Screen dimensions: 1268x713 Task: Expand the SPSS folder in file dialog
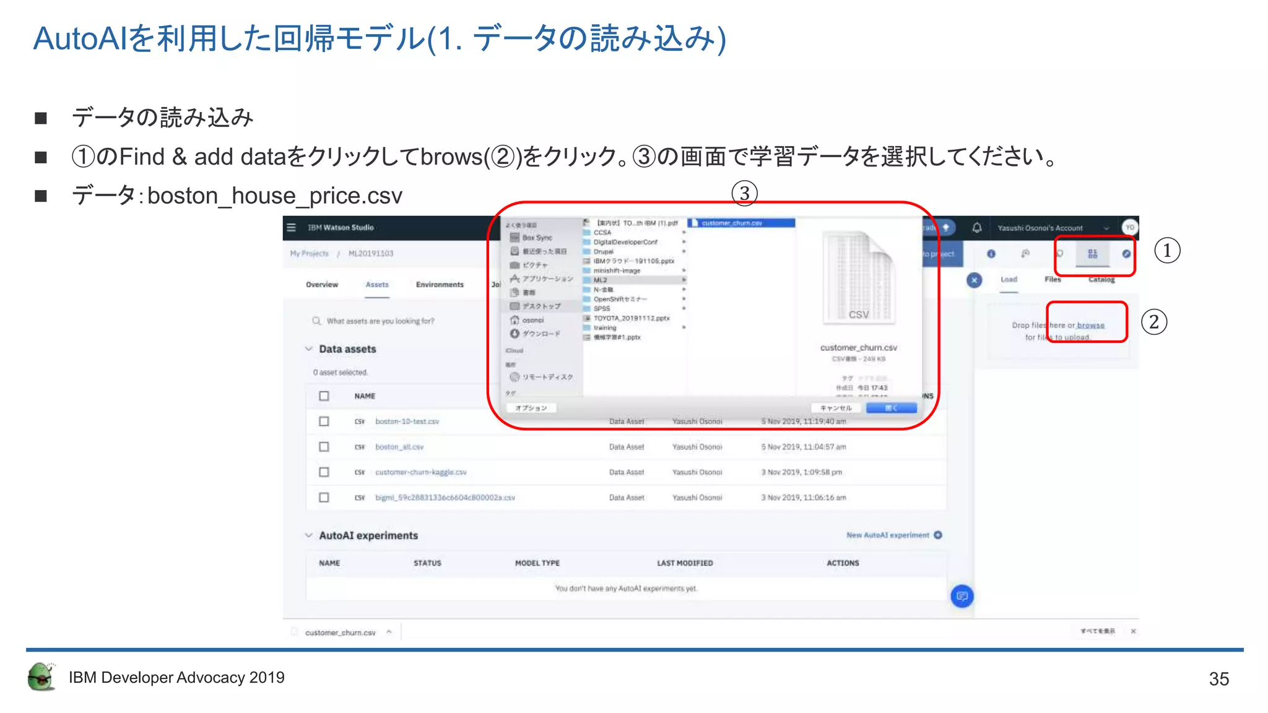coord(684,308)
